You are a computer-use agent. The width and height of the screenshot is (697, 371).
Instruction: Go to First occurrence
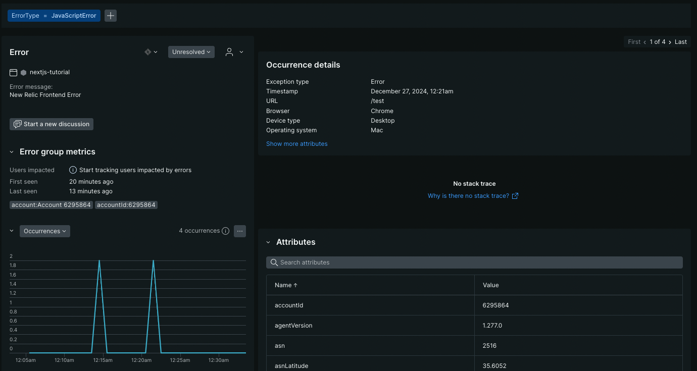[634, 42]
